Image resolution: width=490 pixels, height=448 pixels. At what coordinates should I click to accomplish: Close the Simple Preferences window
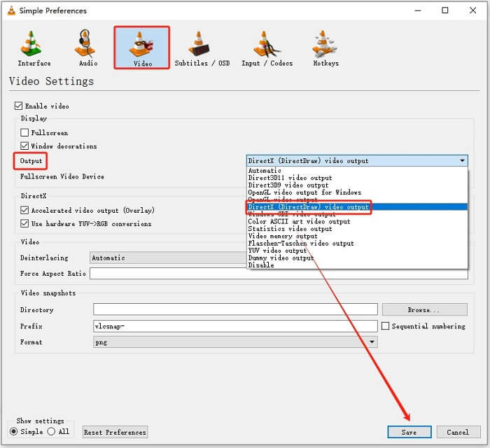click(x=472, y=10)
